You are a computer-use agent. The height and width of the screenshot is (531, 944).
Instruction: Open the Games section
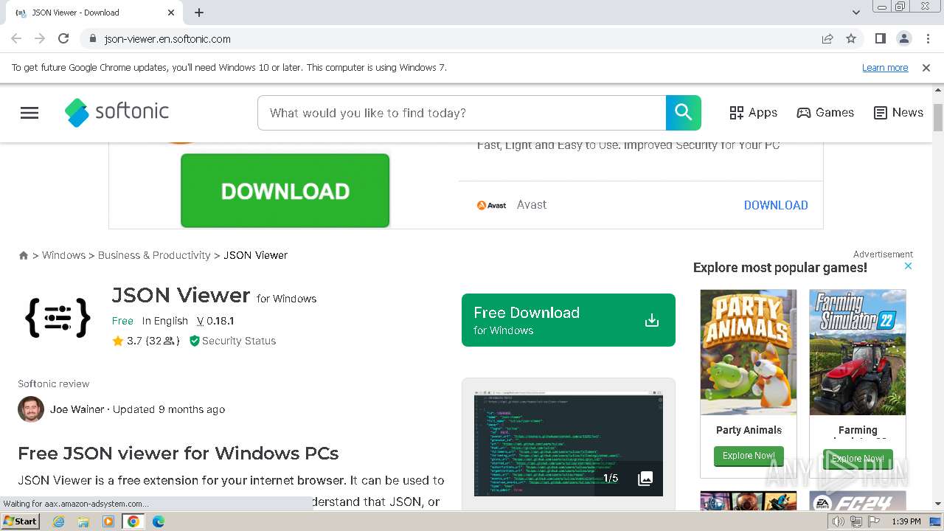pyautogui.click(x=825, y=113)
